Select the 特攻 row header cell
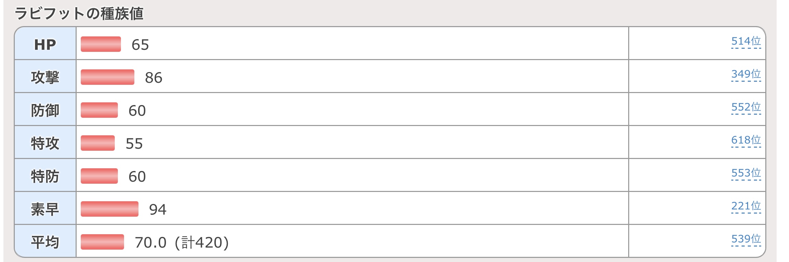This screenshot has height=262, width=789. [45, 142]
